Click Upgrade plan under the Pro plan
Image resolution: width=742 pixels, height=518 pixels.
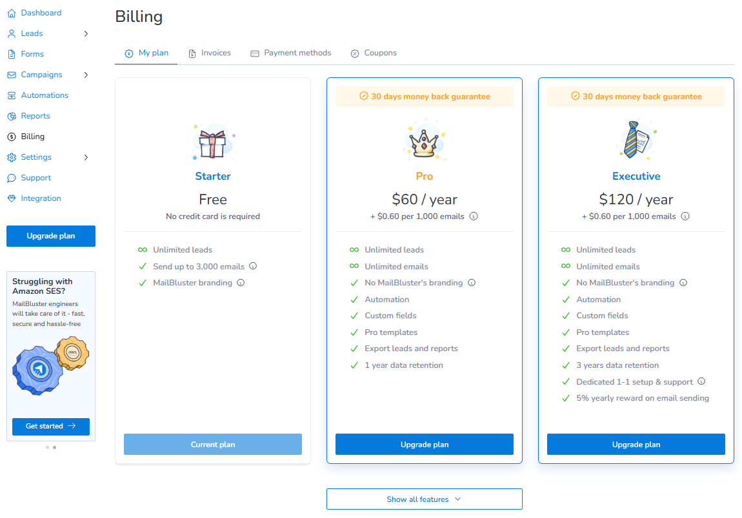click(x=425, y=445)
